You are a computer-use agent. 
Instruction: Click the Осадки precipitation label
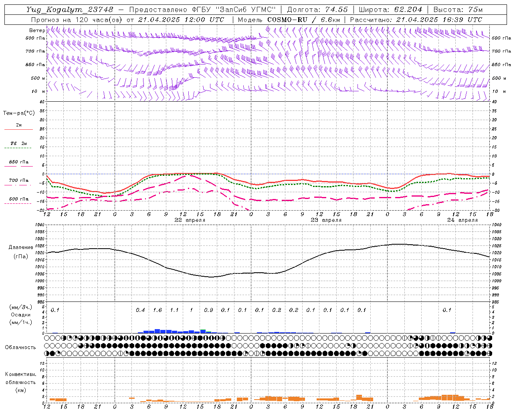tap(20, 315)
